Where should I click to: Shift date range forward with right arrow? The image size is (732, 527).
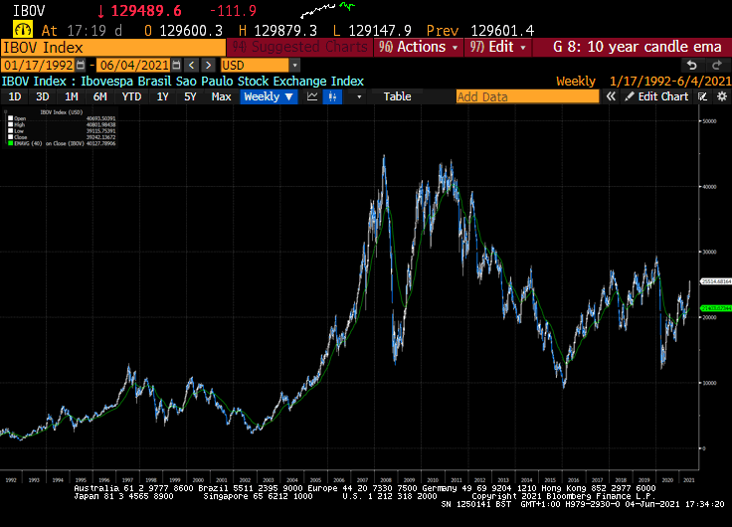coord(208,66)
